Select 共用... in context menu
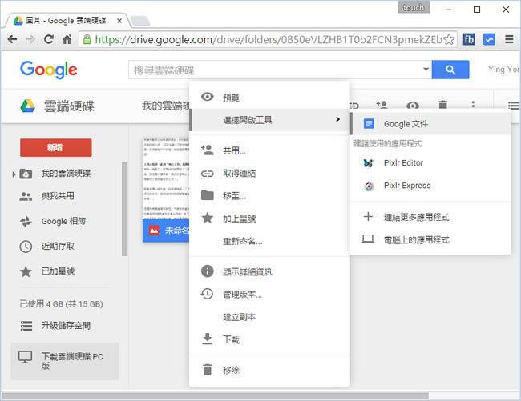This screenshot has height=401, width=521. coord(269,151)
